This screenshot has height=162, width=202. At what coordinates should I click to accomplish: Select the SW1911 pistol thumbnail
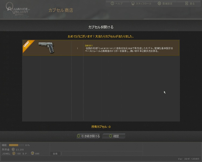(x=47, y=48)
